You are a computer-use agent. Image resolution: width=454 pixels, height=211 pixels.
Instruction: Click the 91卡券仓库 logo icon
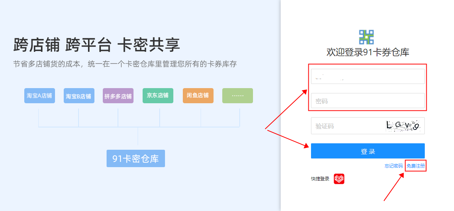coord(366,37)
